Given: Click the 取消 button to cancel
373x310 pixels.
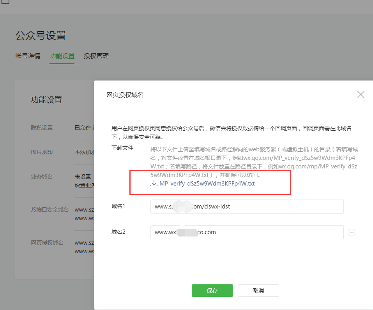Looking at the screenshot, I should 258,290.
